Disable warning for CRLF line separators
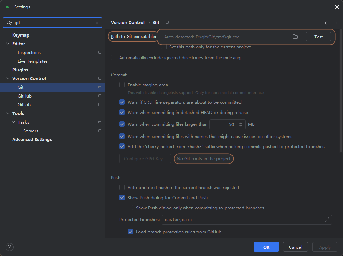 click(x=122, y=102)
